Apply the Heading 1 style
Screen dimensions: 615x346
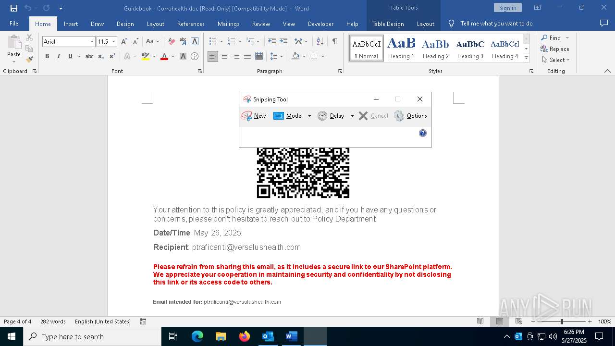401,49
